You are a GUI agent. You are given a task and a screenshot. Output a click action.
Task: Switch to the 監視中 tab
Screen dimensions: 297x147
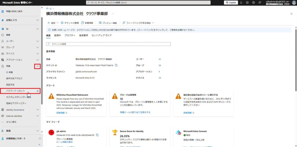(57, 36)
